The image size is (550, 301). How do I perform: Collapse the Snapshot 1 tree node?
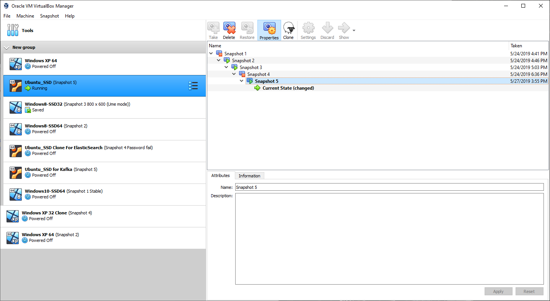click(x=211, y=53)
